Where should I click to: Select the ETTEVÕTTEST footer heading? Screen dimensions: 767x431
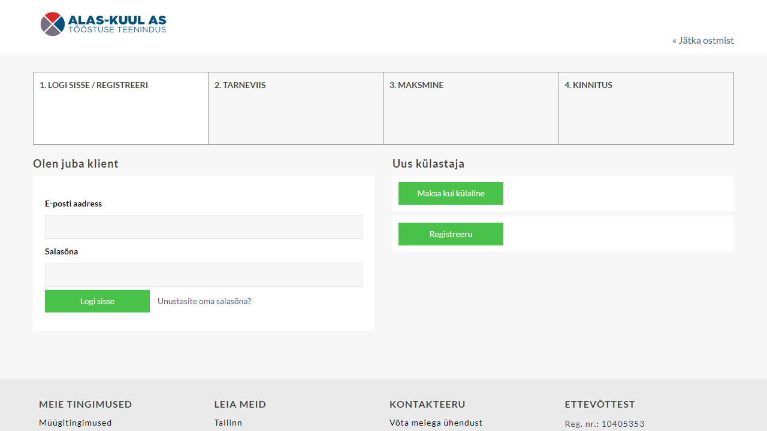coord(600,404)
